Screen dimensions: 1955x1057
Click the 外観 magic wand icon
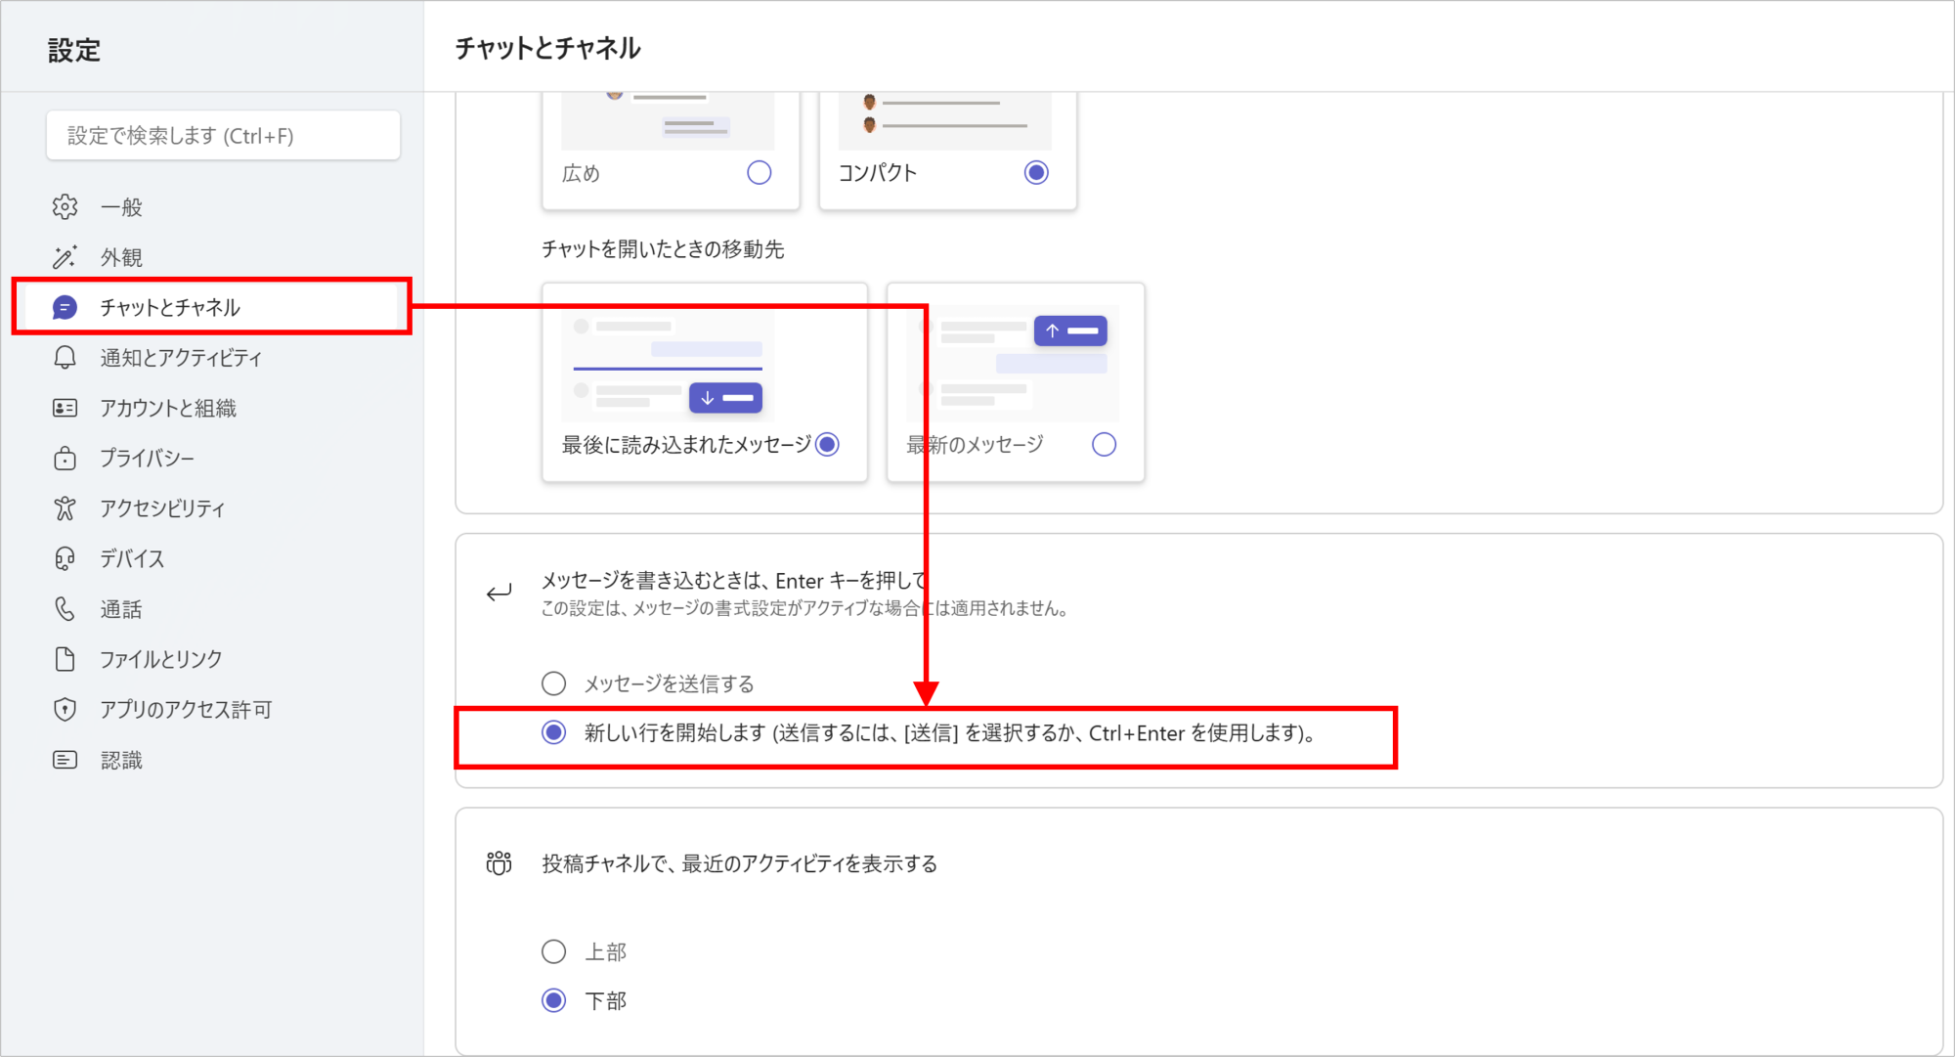(x=65, y=257)
